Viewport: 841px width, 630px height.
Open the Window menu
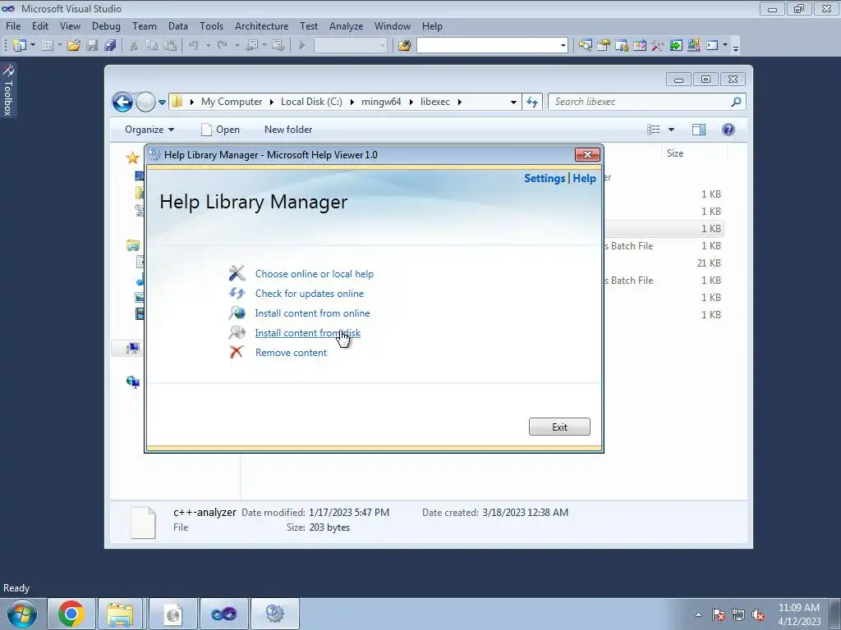392,26
